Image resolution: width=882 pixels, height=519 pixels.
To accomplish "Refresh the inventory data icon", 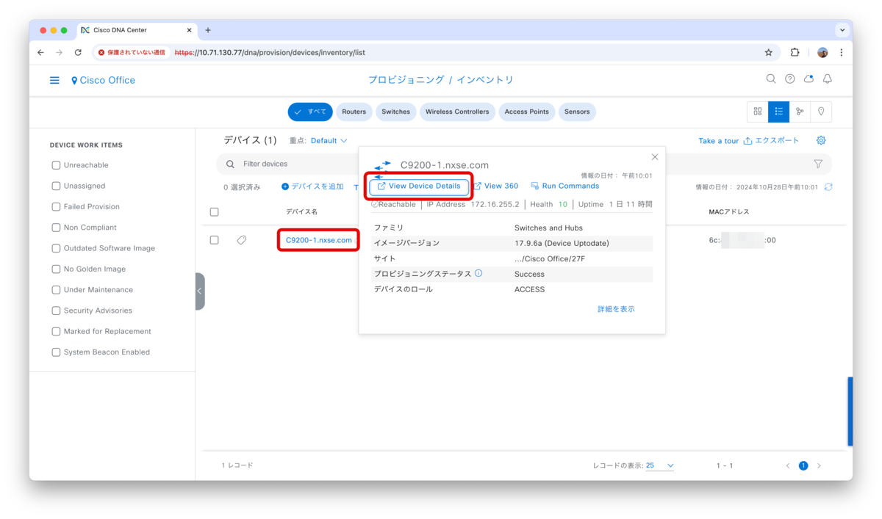I will [x=828, y=187].
